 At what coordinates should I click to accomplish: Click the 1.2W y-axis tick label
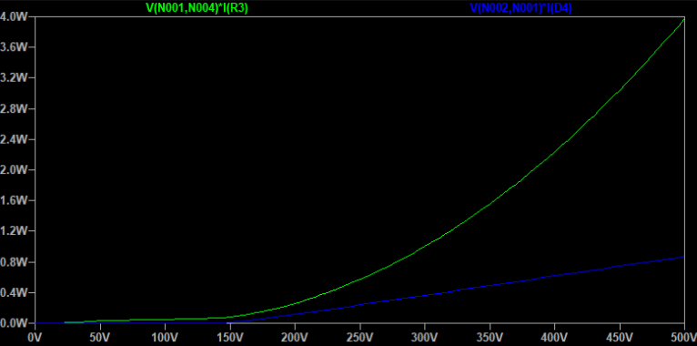click(15, 231)
